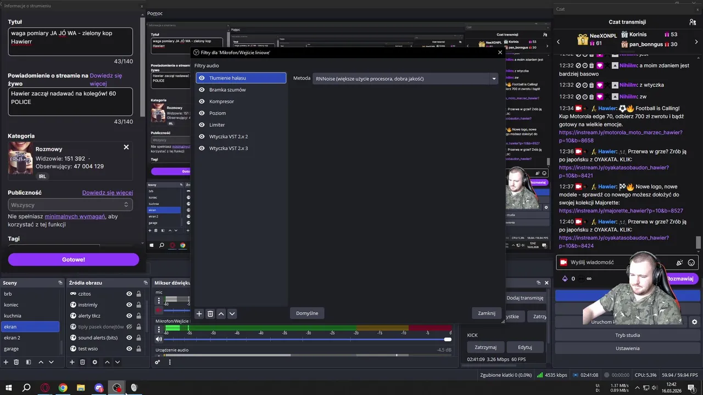
Task: Lock the czitos source
Action: pyautogui.click(x=138, y=294)
